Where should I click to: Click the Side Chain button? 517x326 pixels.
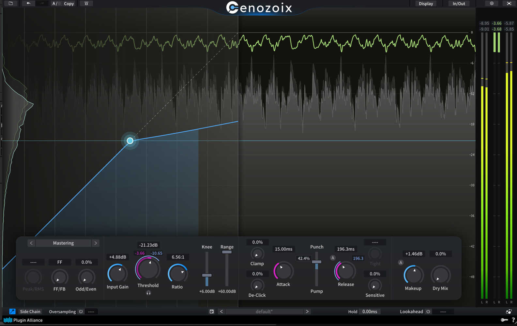[30, 312]
